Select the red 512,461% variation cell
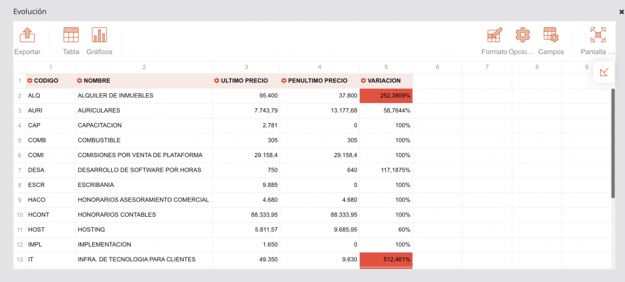Viewport: 625px width, 282px height. coord(386,259)
